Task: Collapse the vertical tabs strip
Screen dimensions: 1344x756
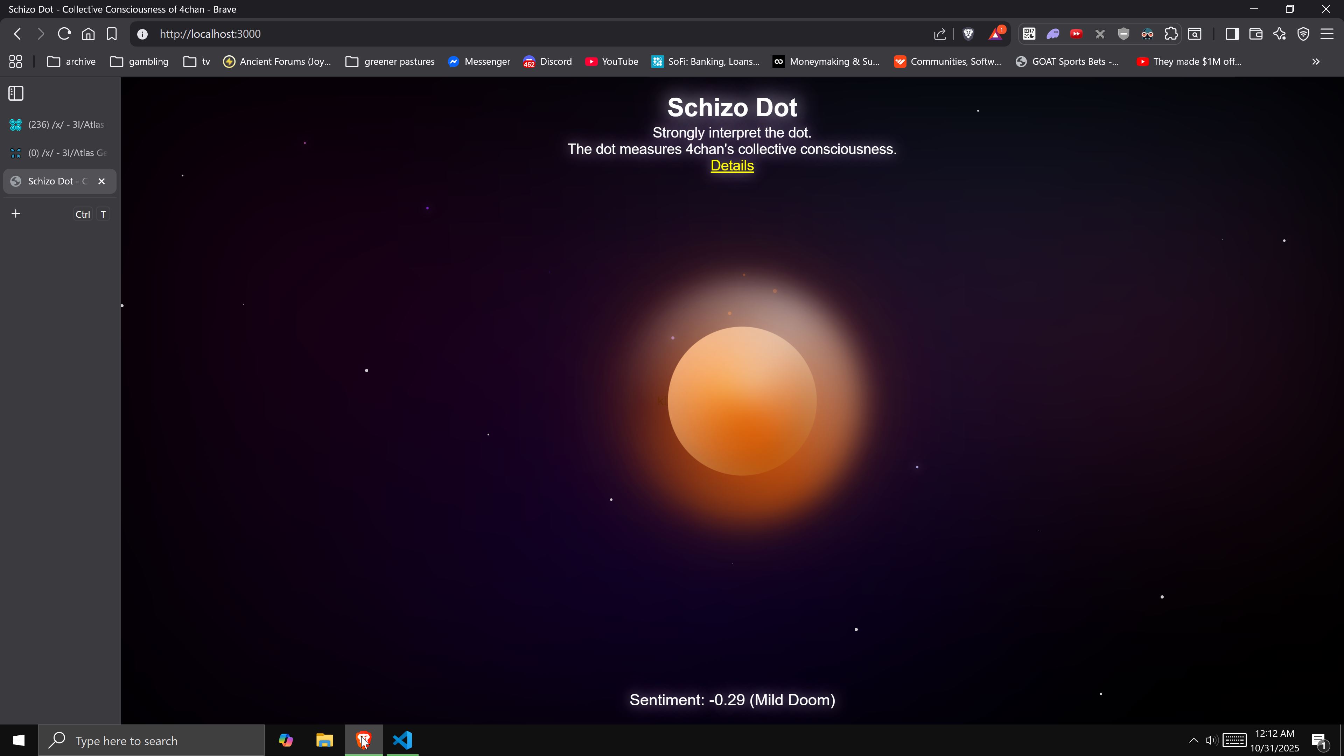Action: [x=16, y=93]
